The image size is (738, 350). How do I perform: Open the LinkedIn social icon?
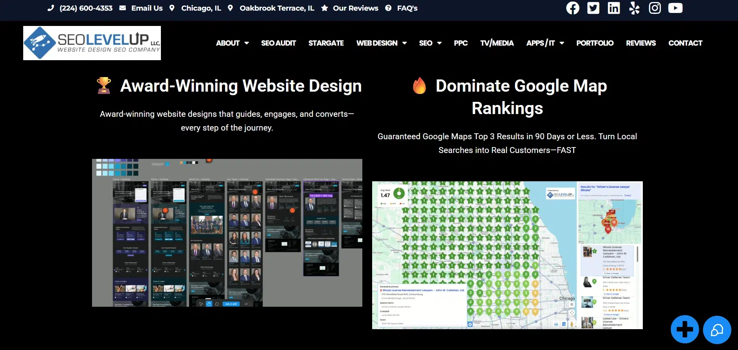(x=614, y=8)
